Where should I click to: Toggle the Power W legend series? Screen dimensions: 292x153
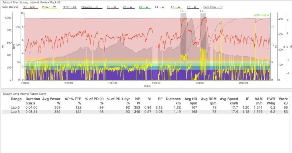[x=50, y=7]
